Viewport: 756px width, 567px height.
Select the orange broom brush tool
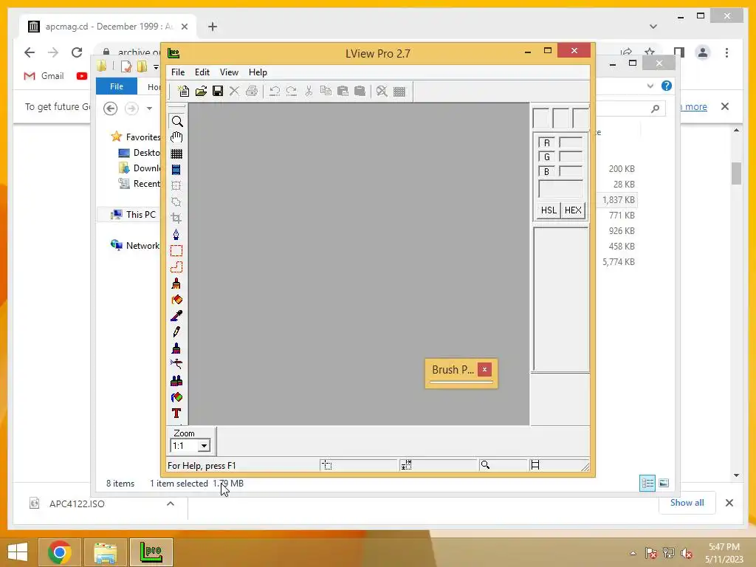[x=176, y=283]
